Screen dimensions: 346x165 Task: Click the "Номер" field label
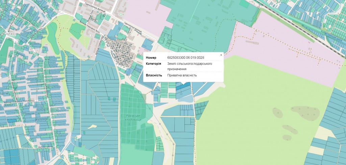tap(151, 57)
